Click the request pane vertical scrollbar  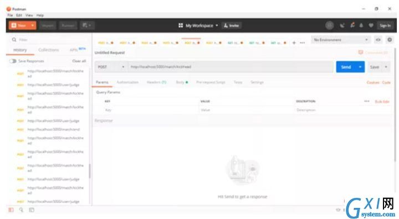[395, 105]
